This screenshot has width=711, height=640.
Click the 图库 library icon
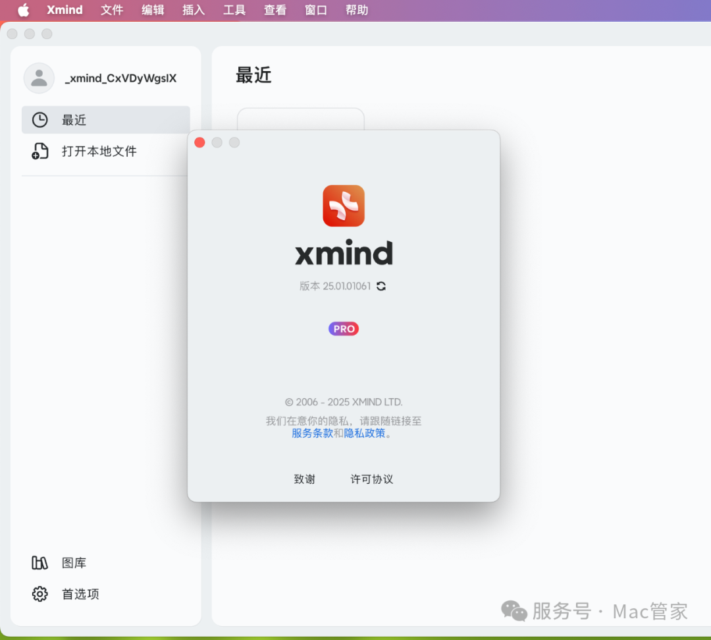coord(40,563)
